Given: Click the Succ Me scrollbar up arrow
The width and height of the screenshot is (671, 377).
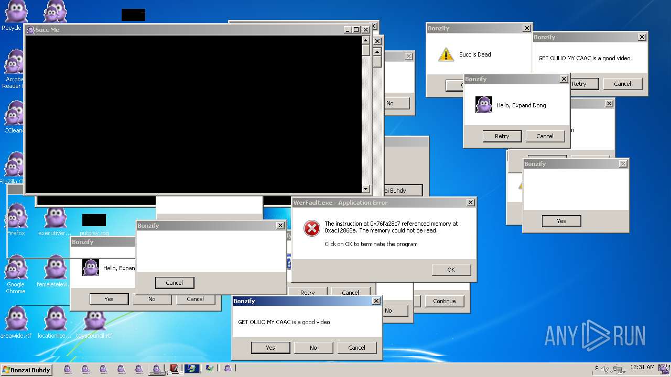Looking at the screenshot, I should click(x=366, y=39).
